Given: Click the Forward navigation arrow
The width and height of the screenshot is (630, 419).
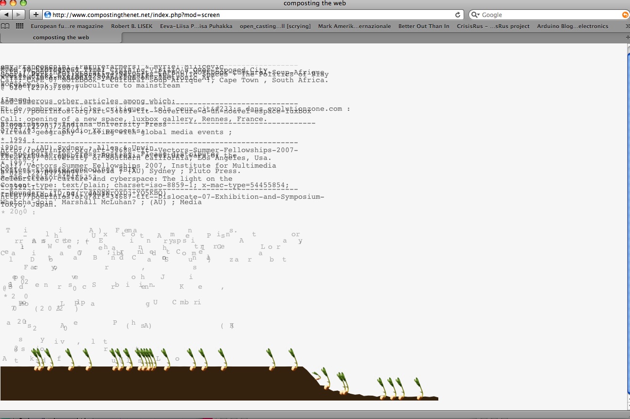Looking at the screenshot, I should click(x=18, y=15).
